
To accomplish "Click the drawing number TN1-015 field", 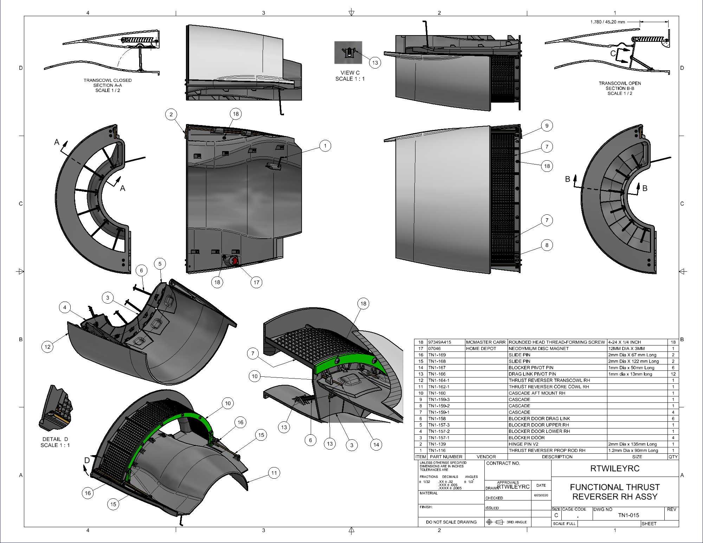I will click(x=628, y=515).
